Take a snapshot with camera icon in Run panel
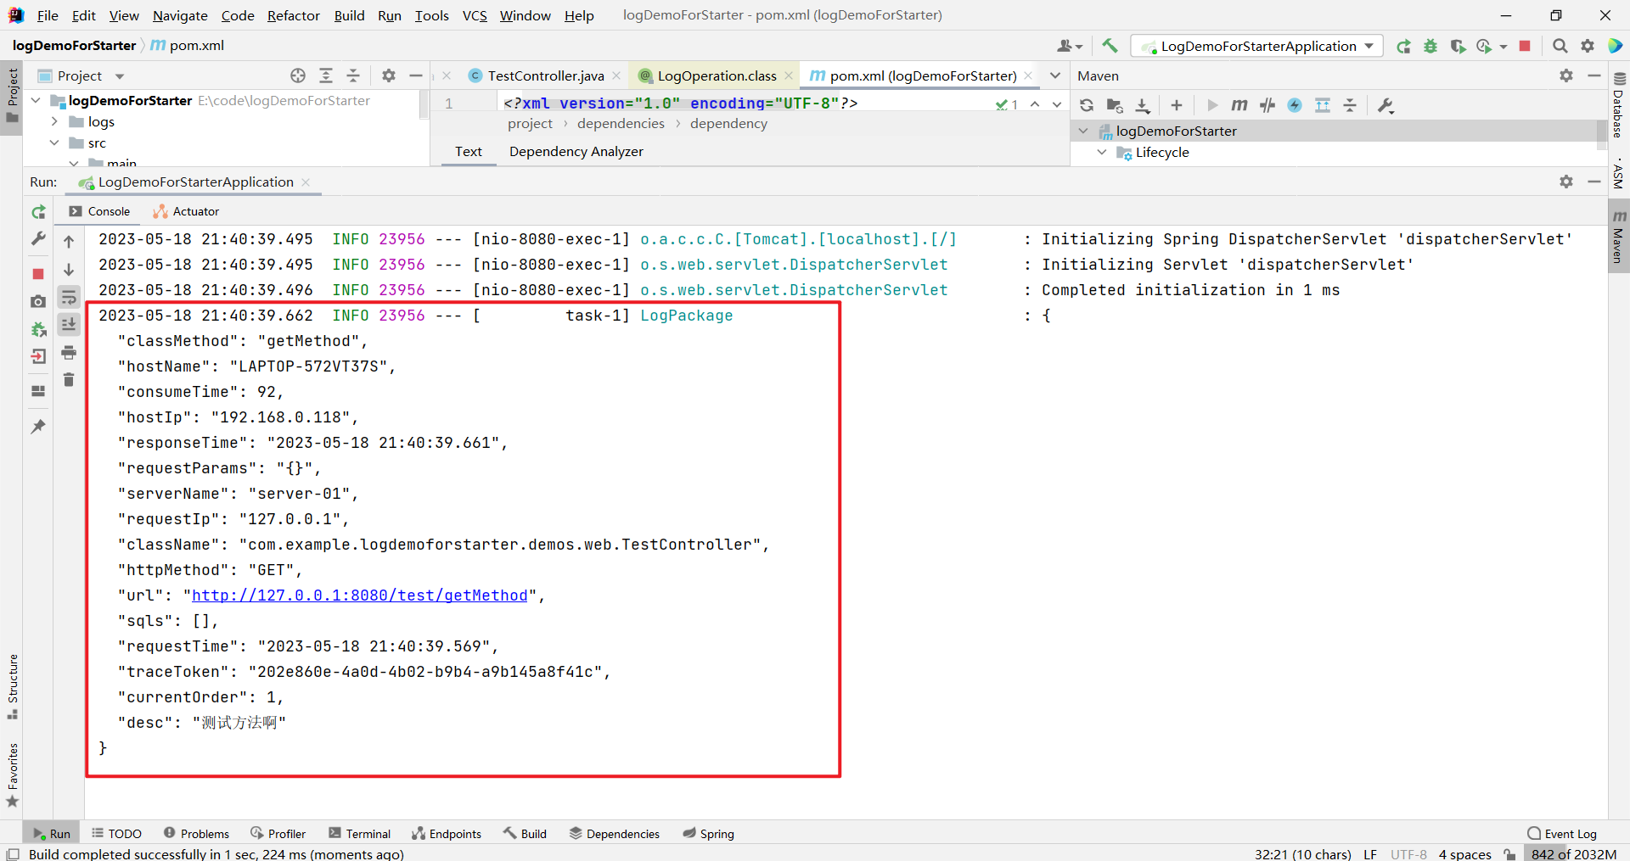This screenshot has height=861, width=1630. click(38, 301)
